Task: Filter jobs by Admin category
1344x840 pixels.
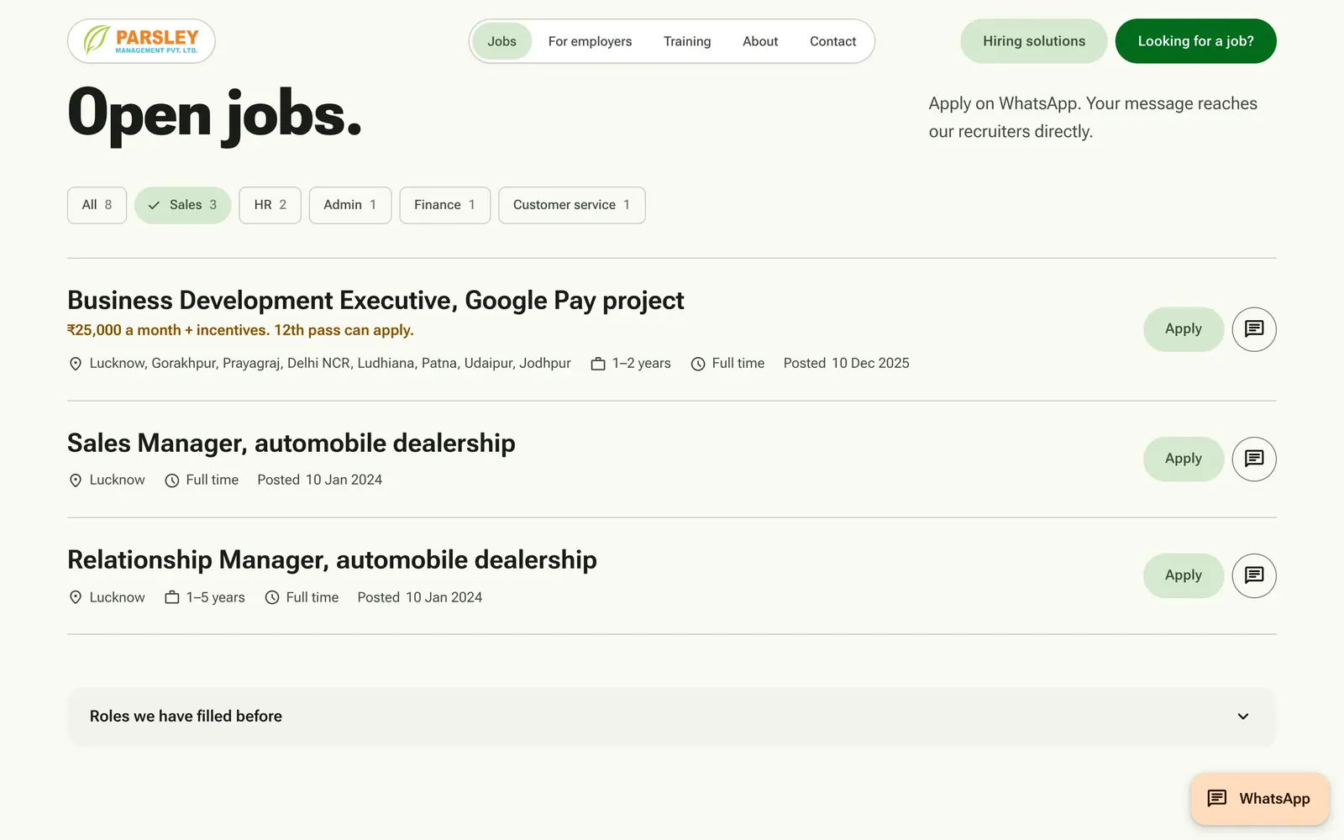Action: pos(350,205)
